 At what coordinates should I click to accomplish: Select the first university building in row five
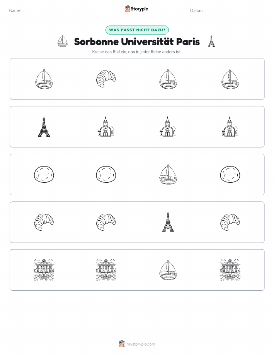(44, 270)
